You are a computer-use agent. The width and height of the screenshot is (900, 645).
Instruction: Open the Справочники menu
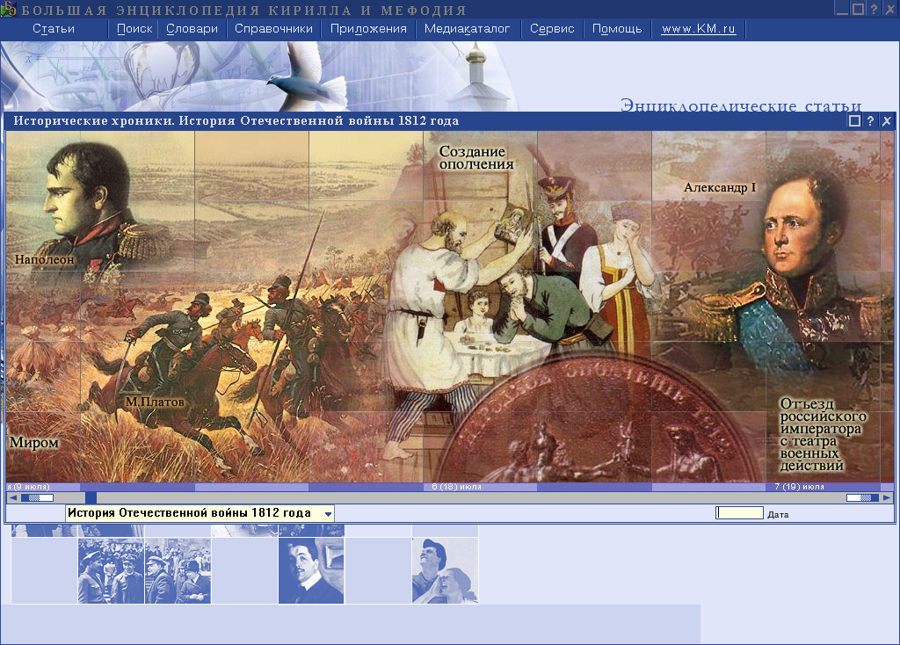(x=273, y=29)
